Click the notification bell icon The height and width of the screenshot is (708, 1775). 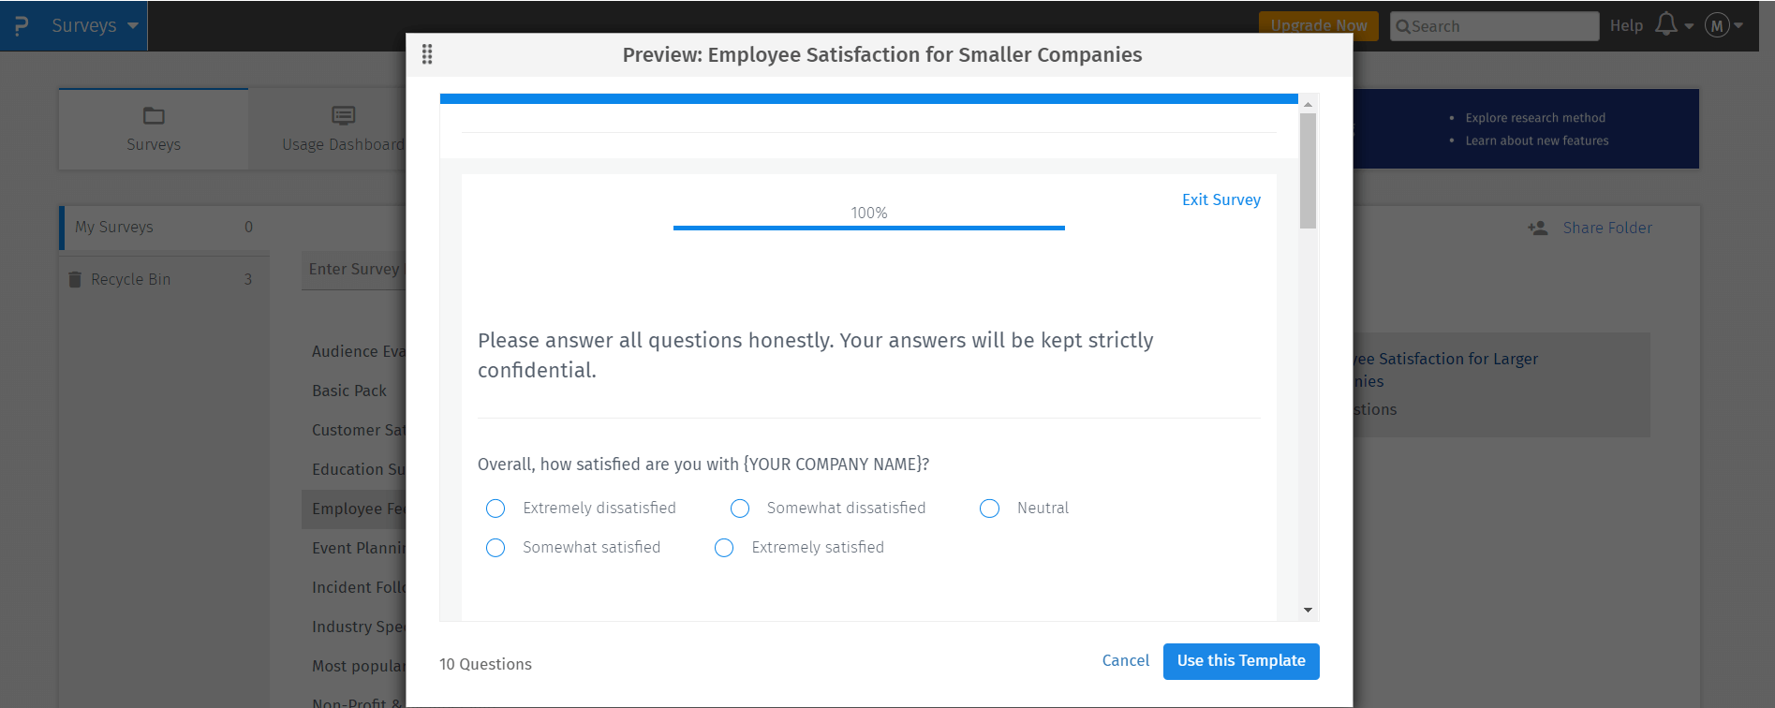pyautogui.click(x=1667, y=25)
